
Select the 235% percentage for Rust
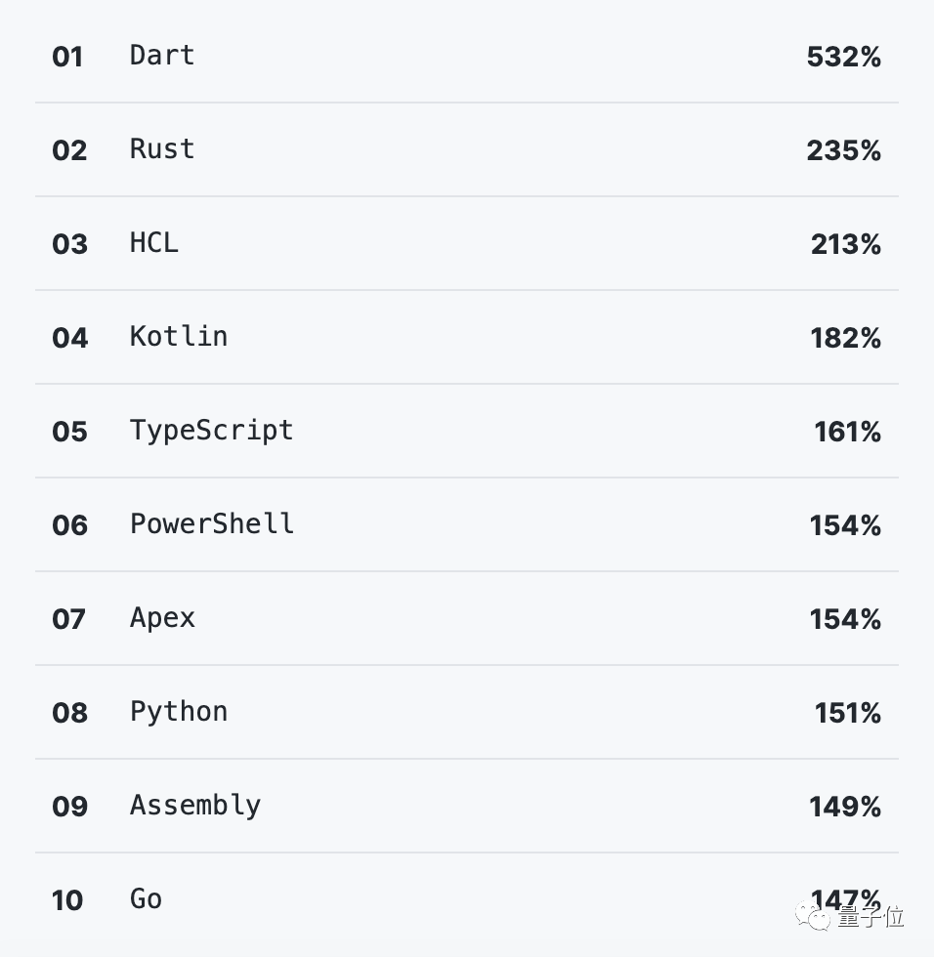(843, 150)
